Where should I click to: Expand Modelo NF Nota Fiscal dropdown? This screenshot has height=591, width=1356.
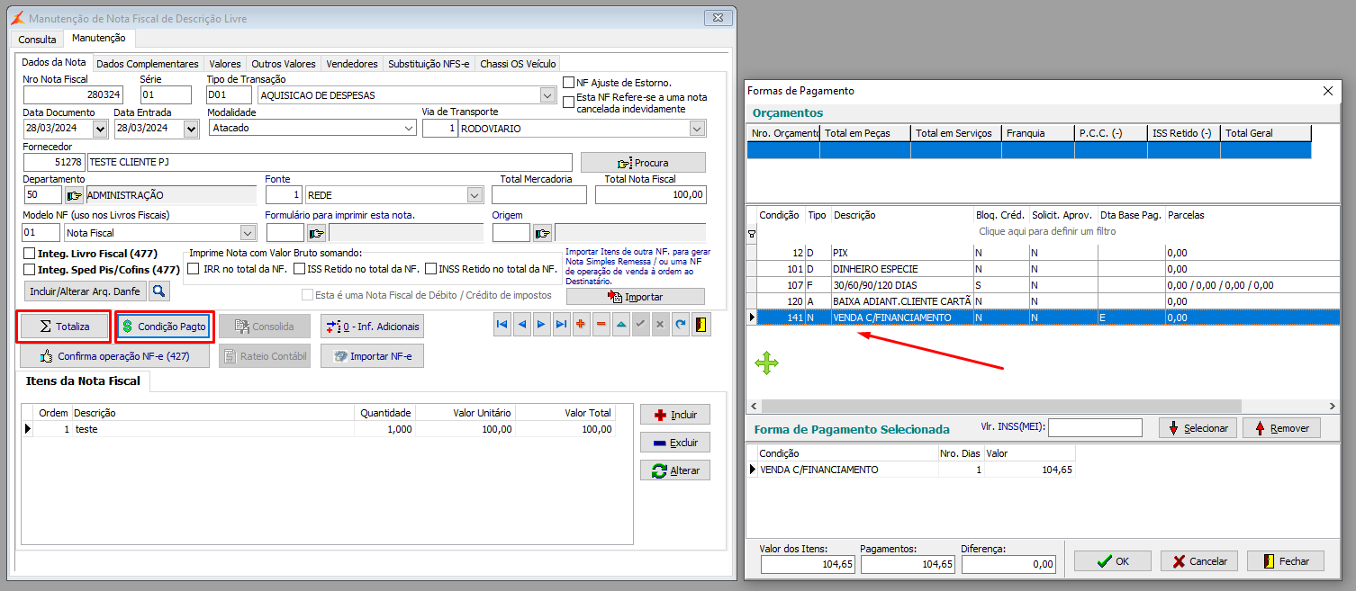point(249,233)
